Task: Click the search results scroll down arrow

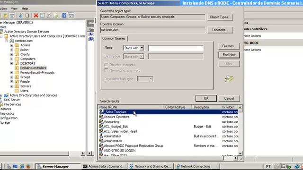Action: pyautogui.click(x=240, y=153)
